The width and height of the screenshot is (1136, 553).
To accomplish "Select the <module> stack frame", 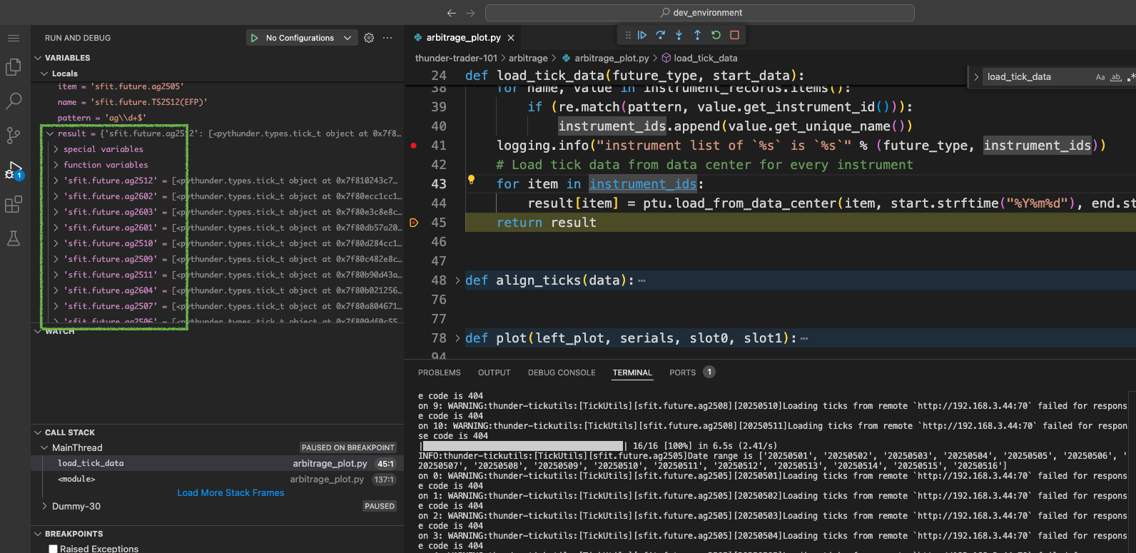I will (x=77, y=480).
